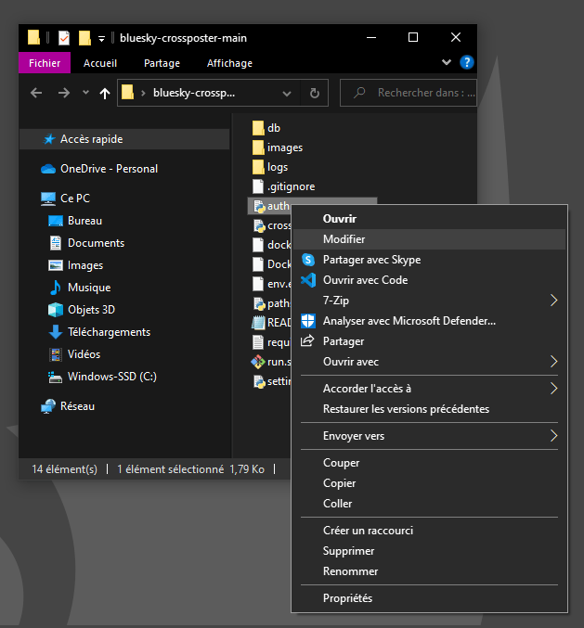Viewport: 584px width, 628px height.
Task: Go up one folder with the up arrow
Action: coord(105,93)
